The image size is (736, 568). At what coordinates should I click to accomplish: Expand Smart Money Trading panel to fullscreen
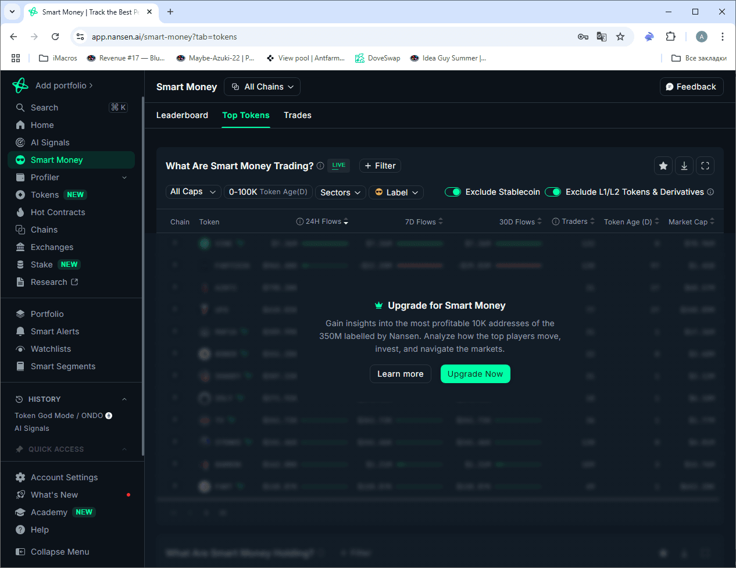tap(705, 166)
